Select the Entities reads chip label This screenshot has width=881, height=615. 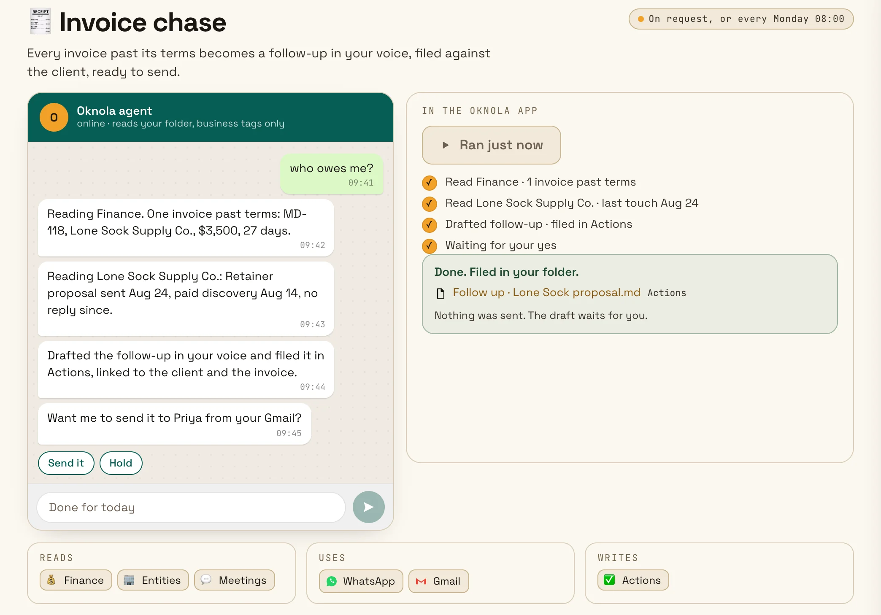pos(161,580)
